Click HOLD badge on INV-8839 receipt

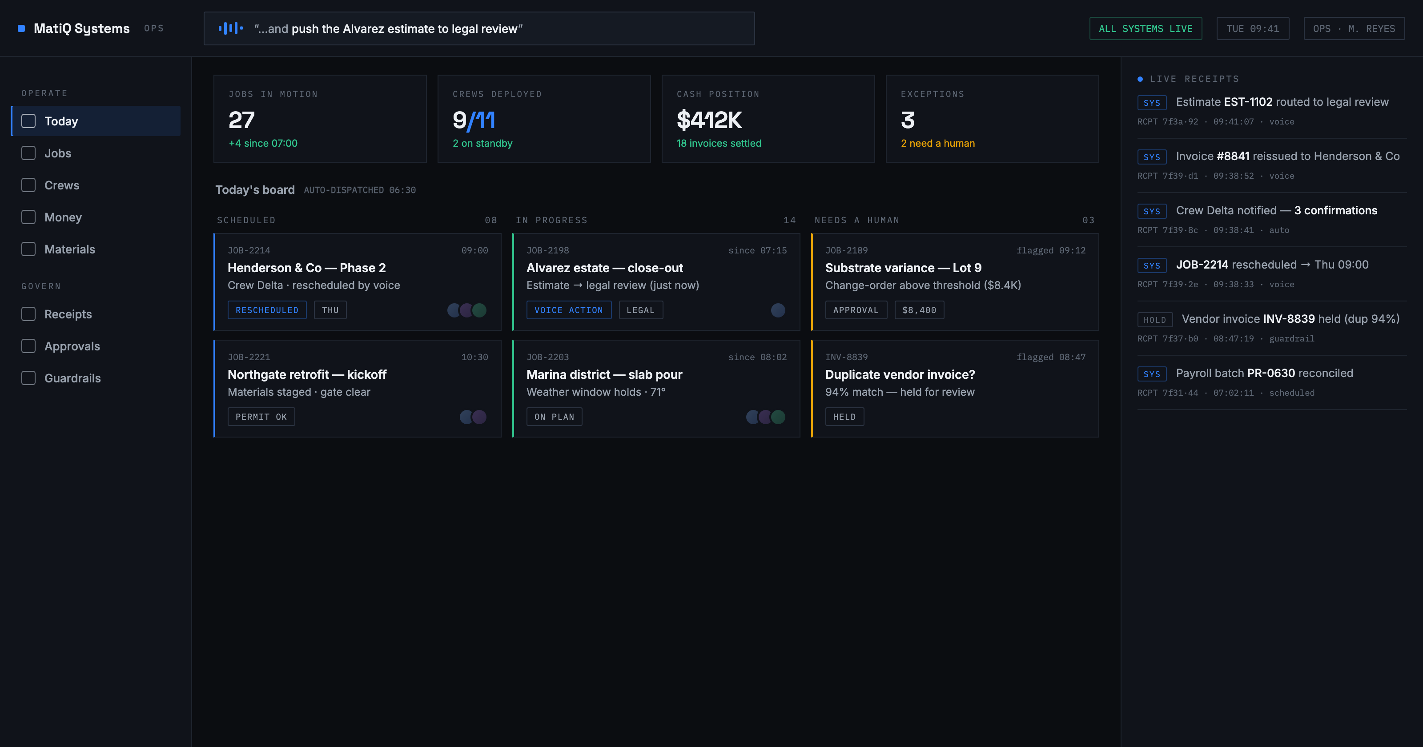click(x=1154, y=319)
